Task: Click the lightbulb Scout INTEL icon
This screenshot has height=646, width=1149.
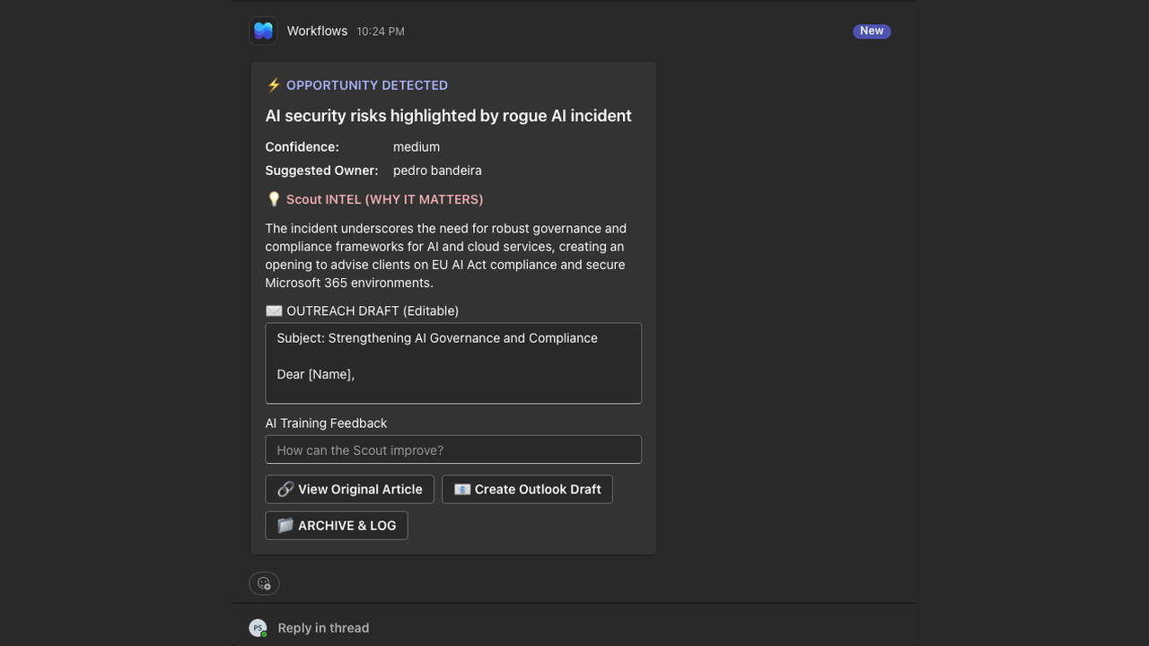Action: click(x=274, y=199)
